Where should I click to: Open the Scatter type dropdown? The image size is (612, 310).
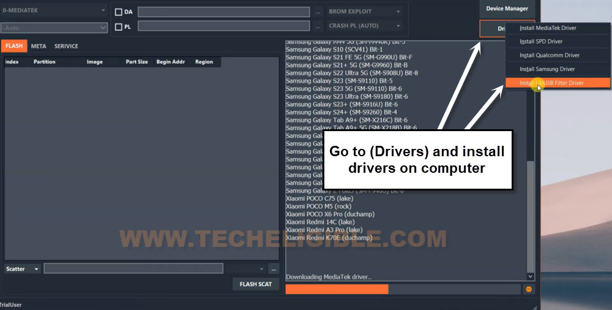(22, 269)
